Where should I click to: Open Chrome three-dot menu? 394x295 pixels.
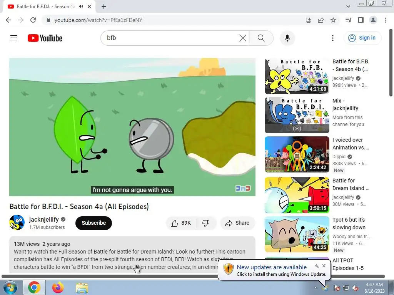point(386,20)
